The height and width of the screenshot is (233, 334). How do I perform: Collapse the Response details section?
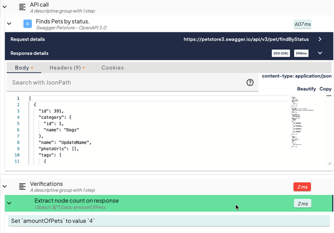coord(320,53)
